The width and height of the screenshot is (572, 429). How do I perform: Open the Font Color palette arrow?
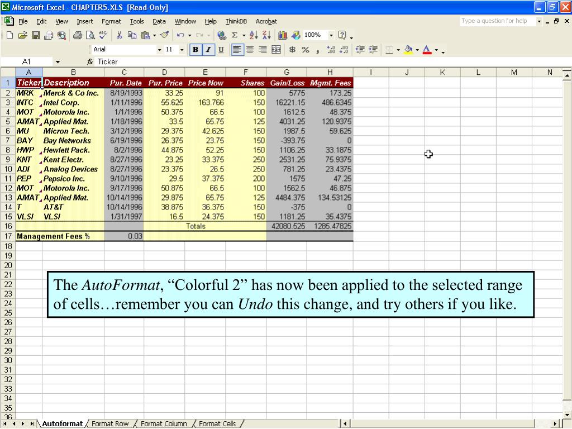click(x=436, y=50)
